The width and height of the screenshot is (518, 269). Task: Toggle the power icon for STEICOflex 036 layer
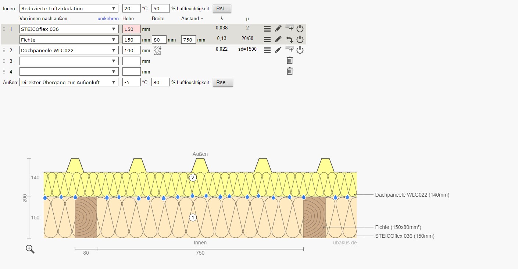point(300,29)
